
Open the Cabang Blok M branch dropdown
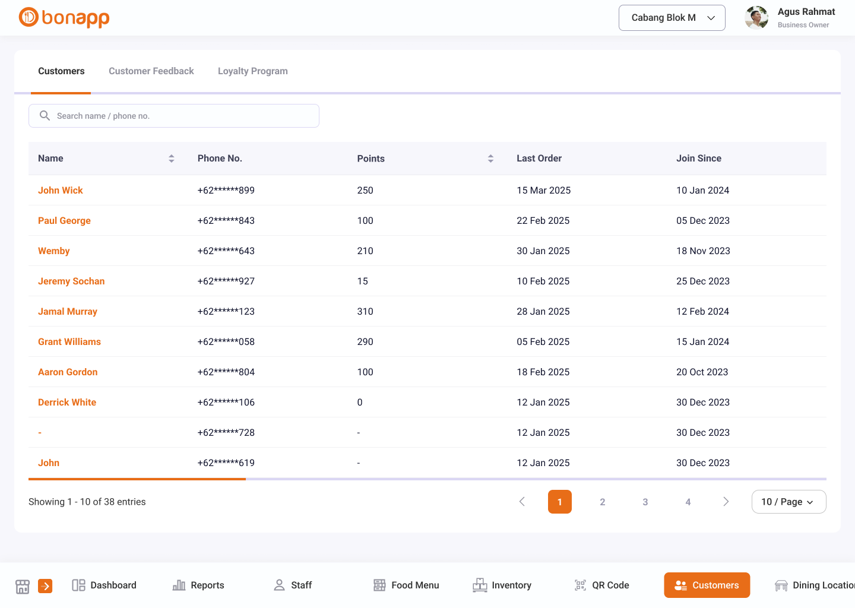coord(672,18)
